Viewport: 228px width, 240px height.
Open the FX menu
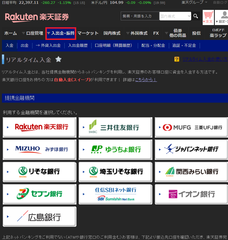156,33
